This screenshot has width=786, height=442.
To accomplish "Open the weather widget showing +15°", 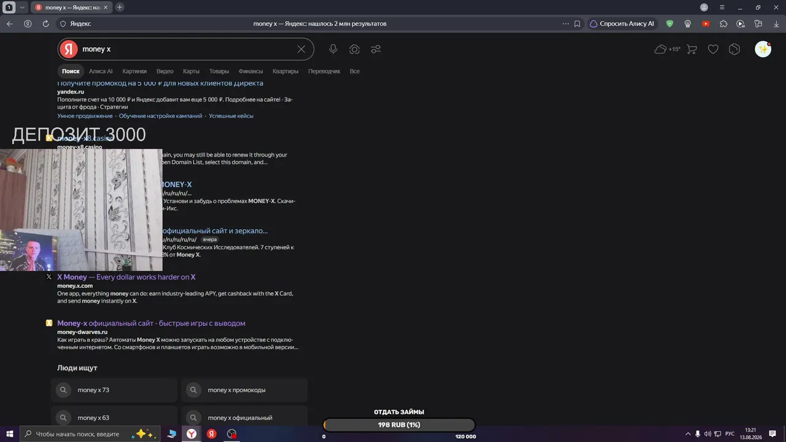I will [x=667, y=49].
